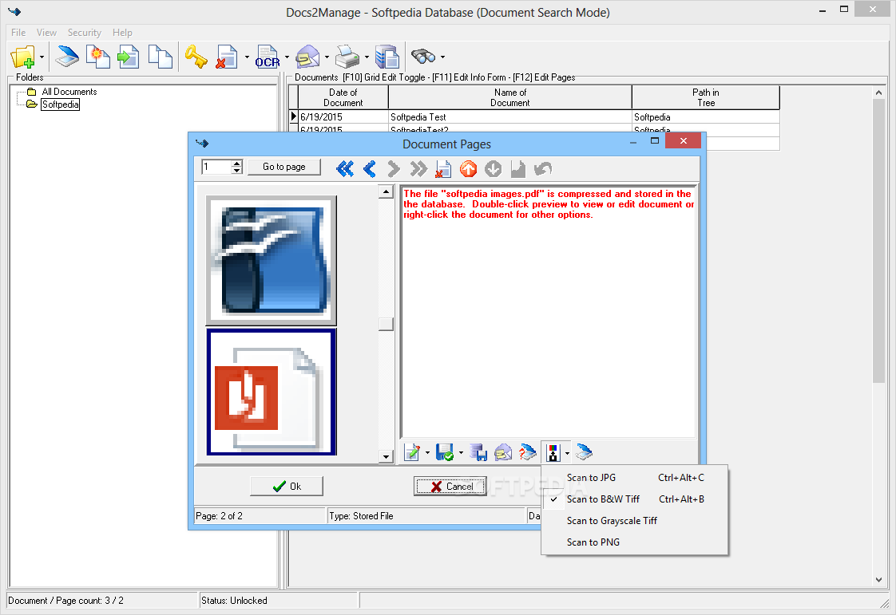The height and width of the screenshot is (615, 896).
Task: Click the Go to page button
Action: click(x=284, y=167)
